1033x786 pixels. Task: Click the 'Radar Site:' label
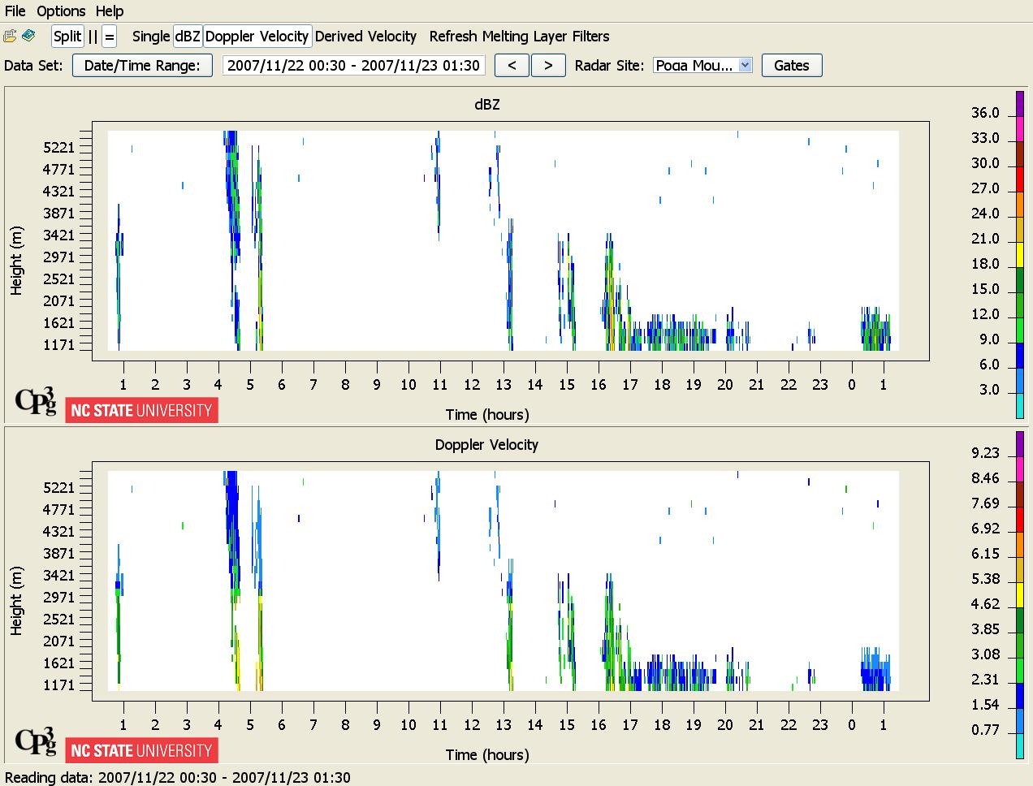(610, 66)
